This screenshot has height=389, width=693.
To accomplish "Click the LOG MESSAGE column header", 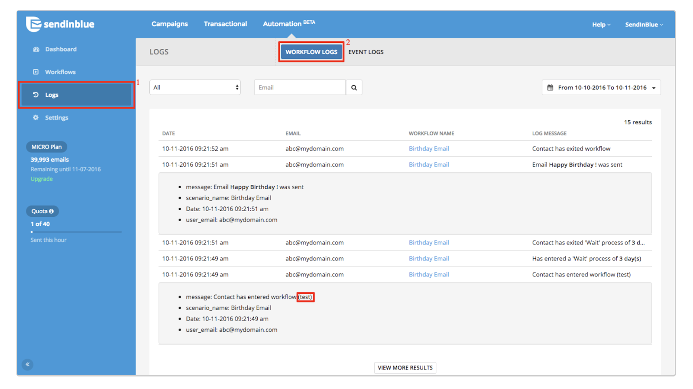I will [549, 133].
